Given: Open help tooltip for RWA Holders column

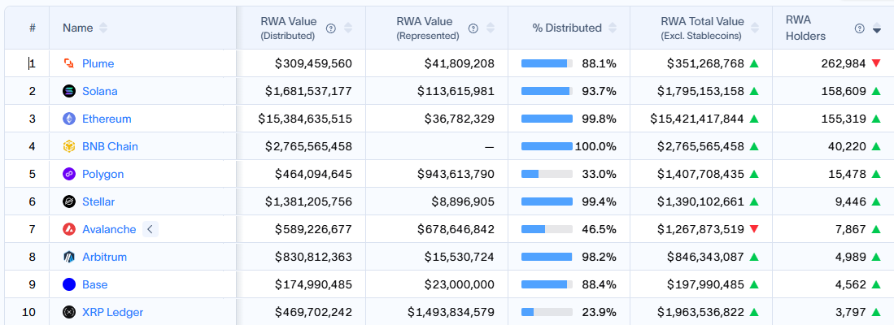Looking at the screenshot, I should (860, 28).
